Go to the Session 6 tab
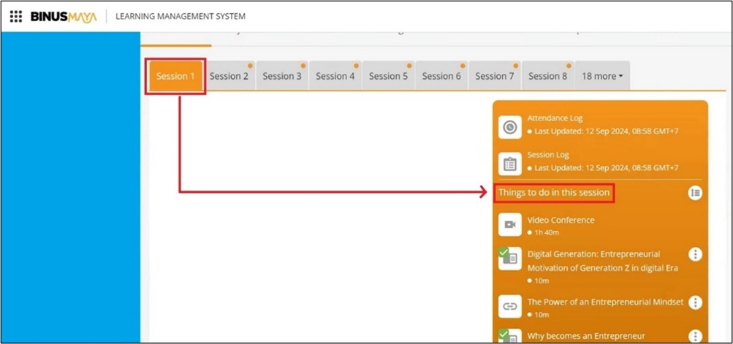733x344 pixels. tap(441, 76)
